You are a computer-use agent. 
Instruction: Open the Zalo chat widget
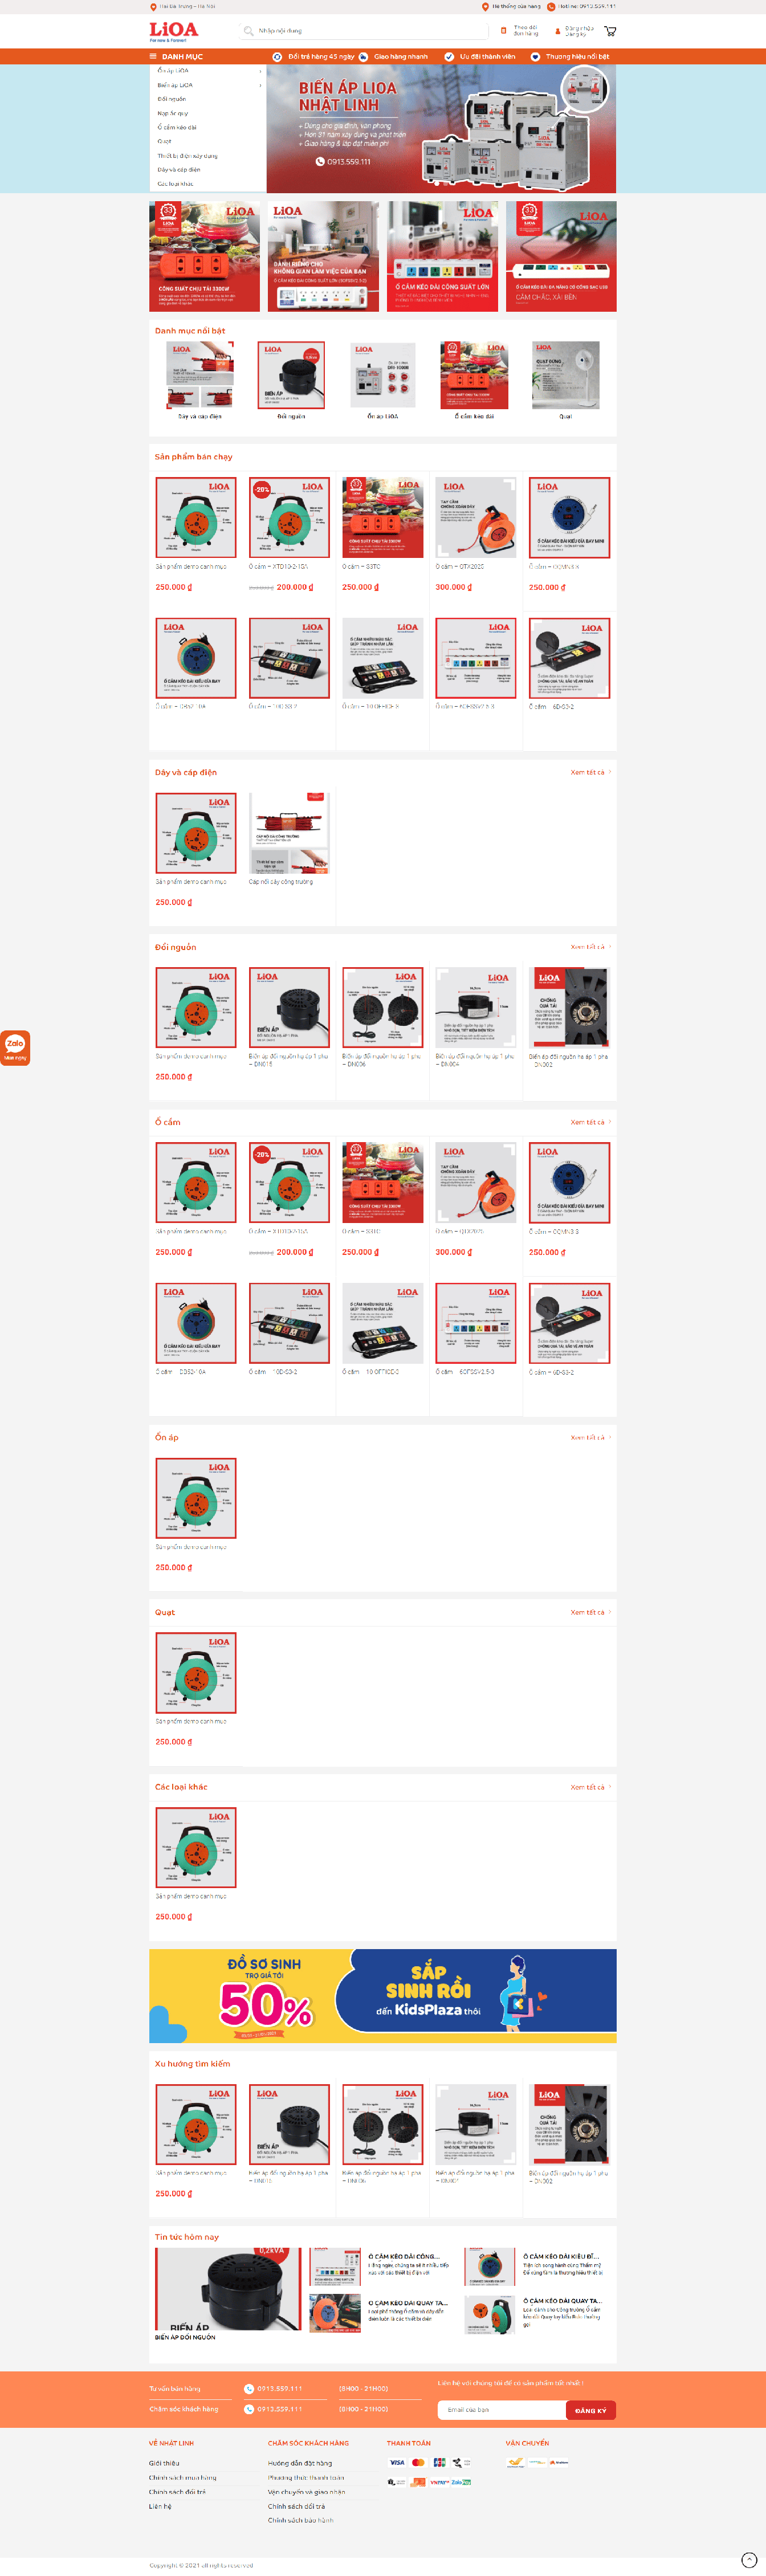point(15,1047)
